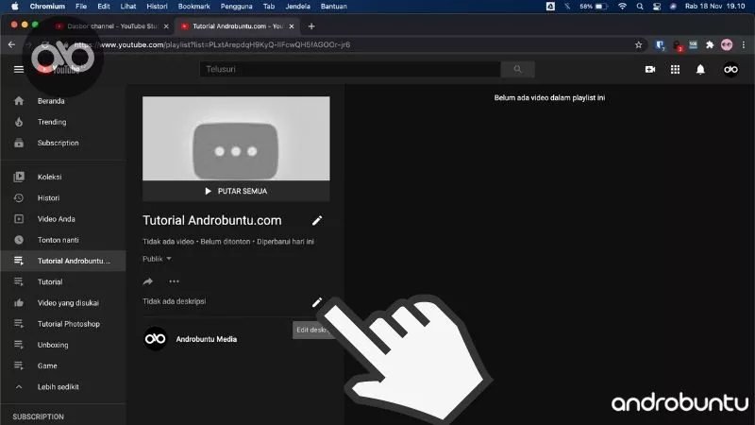Open Tutorial Photoshop playlist
Viewport: 755px width, 425px height.
[63, 324]
